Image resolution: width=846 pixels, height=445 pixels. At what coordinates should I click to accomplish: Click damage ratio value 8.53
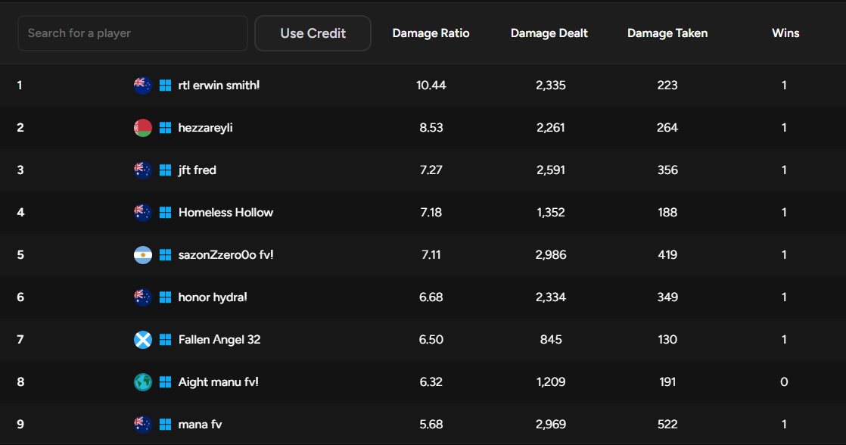tap(431, 128)
